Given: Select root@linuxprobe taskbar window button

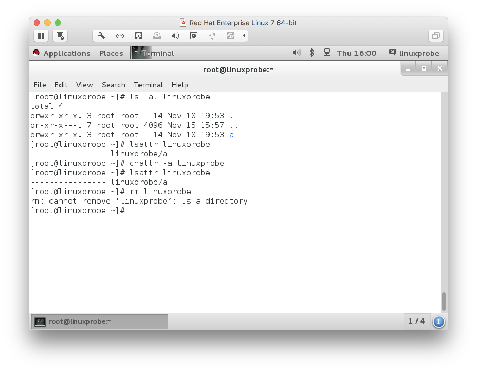Looking at the screenshot, I should point(100,321).
